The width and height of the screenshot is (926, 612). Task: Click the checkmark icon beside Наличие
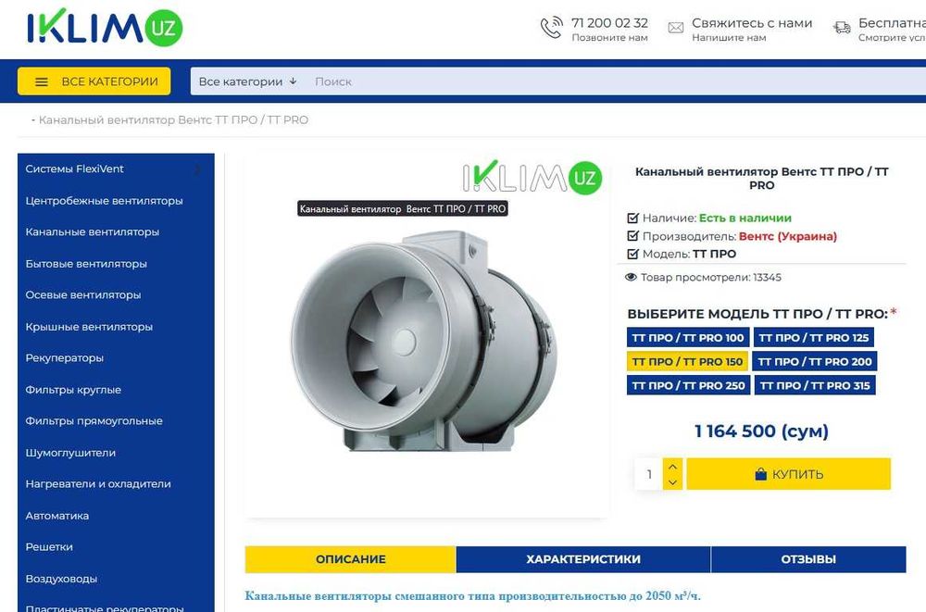click(632, 218)
